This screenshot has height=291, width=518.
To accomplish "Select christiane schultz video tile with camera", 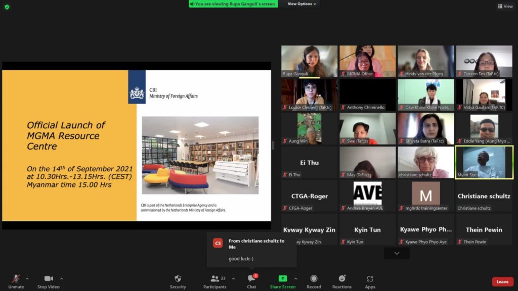I will (x=426, y=162).
